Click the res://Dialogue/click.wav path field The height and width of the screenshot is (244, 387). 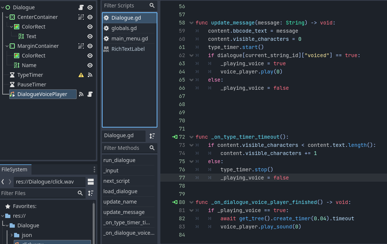49,182
